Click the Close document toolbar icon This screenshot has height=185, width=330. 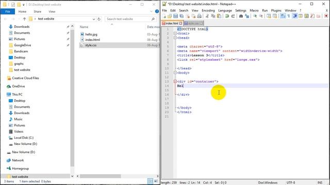(x=188, y=16)
